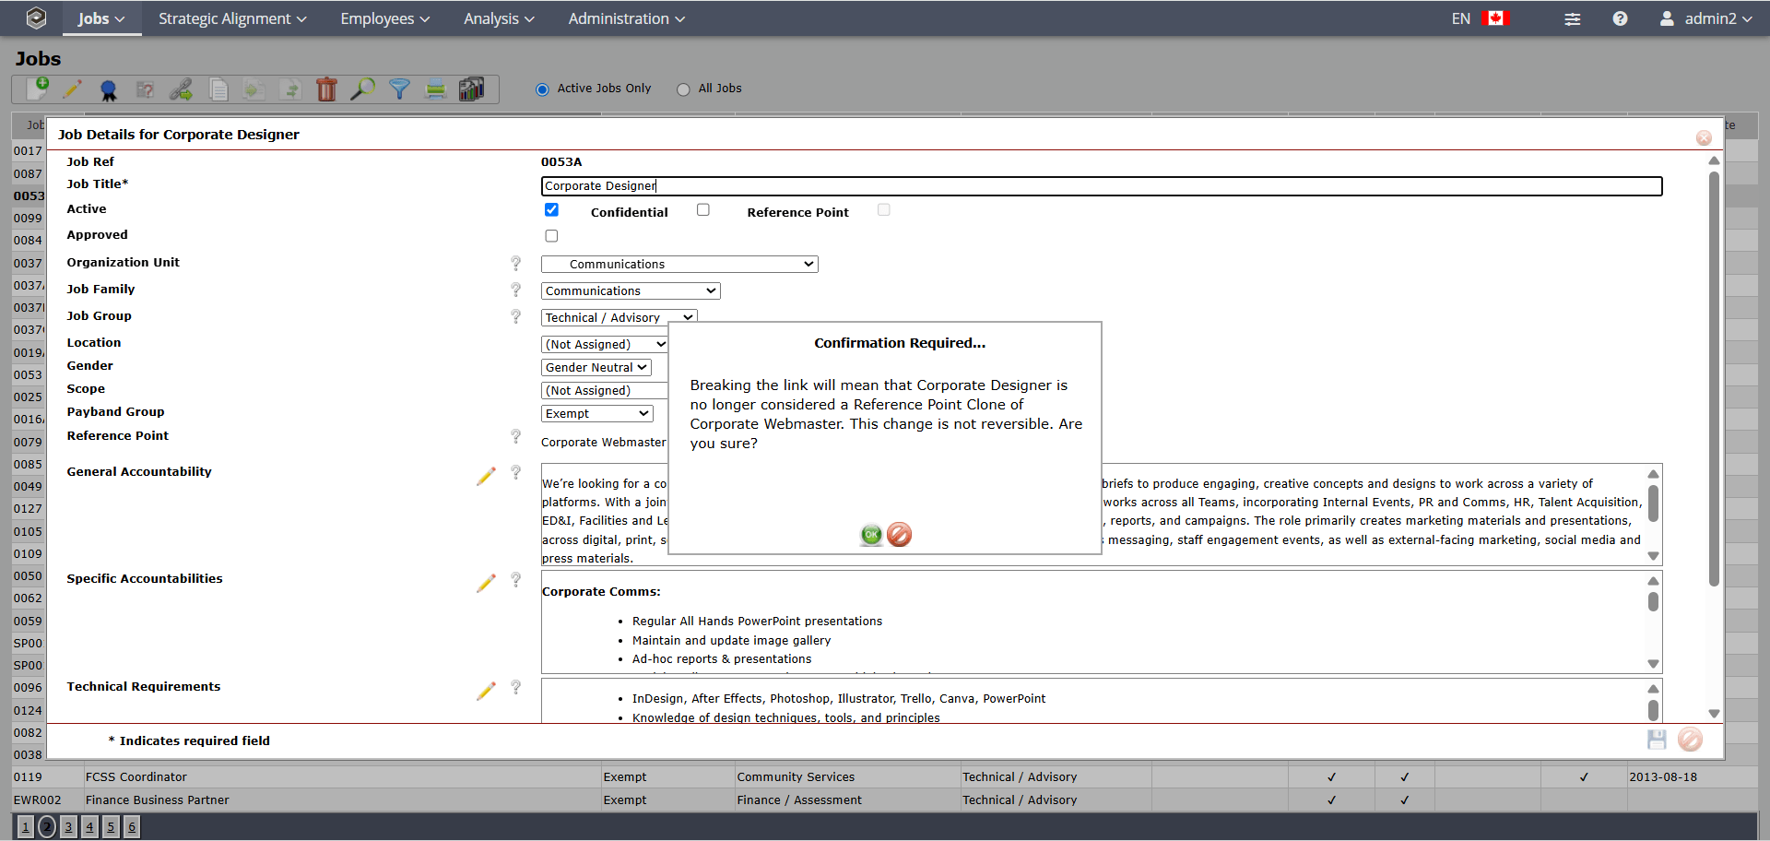Show help for Job Group
Image resolution: width=1770 pixels, height=841 pixels.
[x=516, y=317]
